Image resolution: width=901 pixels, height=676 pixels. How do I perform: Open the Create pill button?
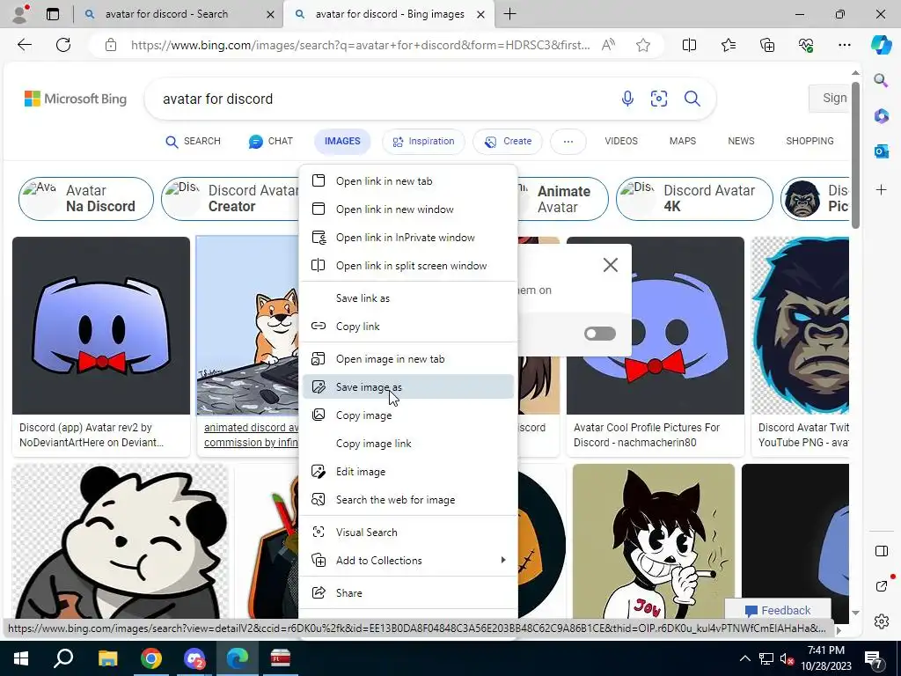508,142
